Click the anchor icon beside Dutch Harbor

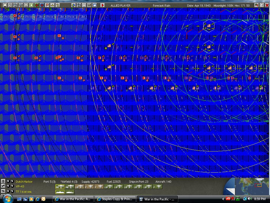pos(3,181)
